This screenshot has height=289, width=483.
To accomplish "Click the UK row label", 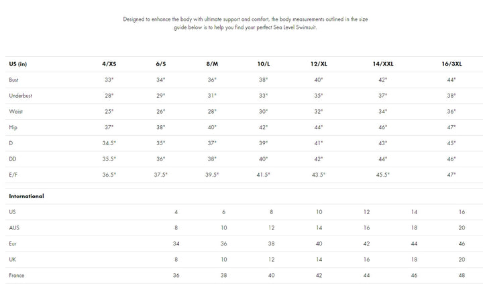I will [x=13, y=259].
